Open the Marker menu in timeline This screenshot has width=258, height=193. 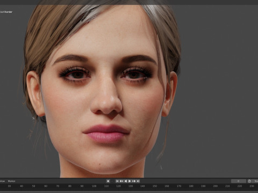[x=11, y=181]
